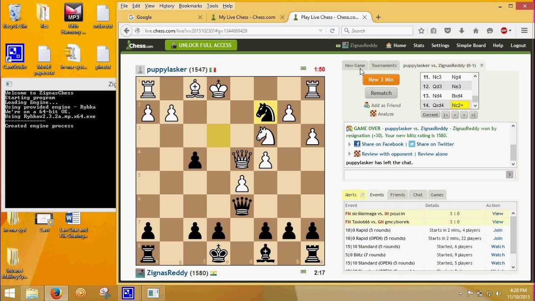Switch to My Live Chess browser tab
The image size is (535, 301).
pyautogui.click(x=247, y=17)
